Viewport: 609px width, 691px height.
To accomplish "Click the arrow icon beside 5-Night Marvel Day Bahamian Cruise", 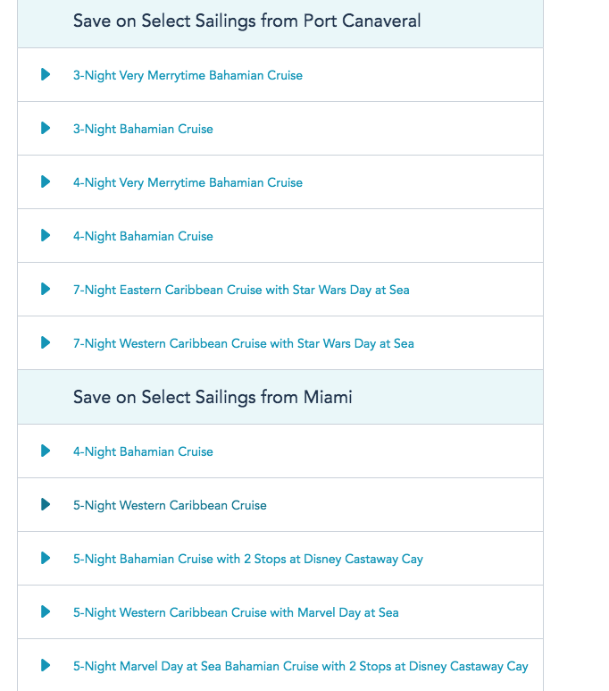I will (46, 665).
